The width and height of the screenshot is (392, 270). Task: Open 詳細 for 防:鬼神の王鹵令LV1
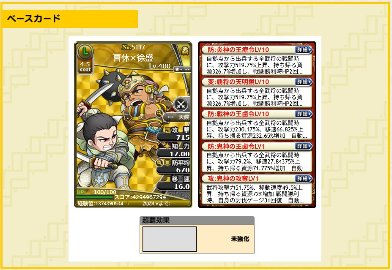[x=304, y=146]
